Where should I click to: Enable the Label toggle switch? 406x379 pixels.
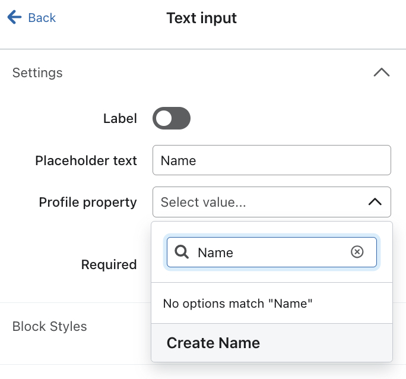[x=172, y=118]
